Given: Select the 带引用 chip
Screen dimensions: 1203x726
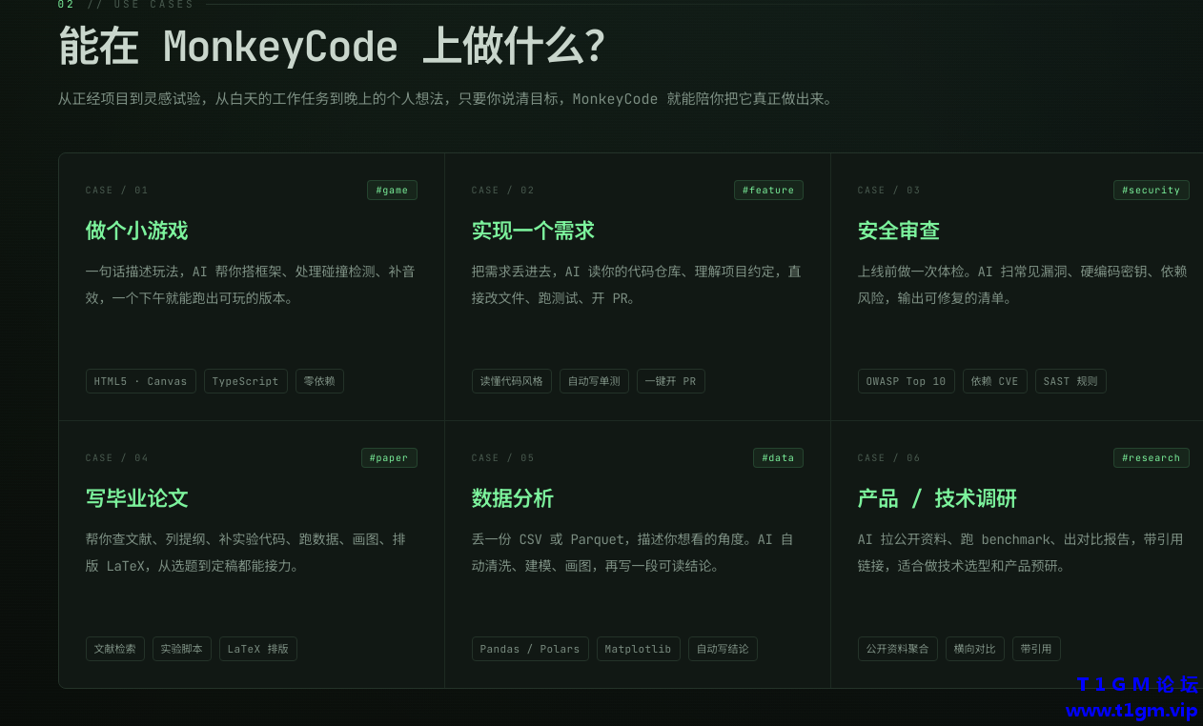Looking at the screenshot, I should (1036, 649).
